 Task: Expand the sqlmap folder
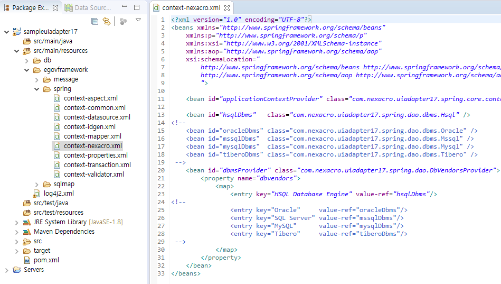tap(37, 184)
